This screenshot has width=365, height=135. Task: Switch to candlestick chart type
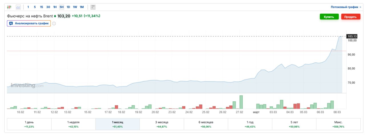click(x=9, y=7)
